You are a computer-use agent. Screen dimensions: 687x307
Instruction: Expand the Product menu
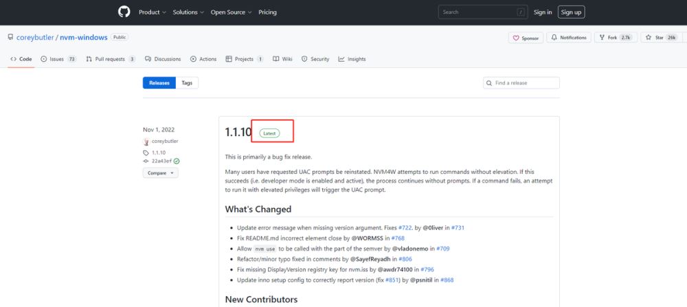click(x=152, y=12)
